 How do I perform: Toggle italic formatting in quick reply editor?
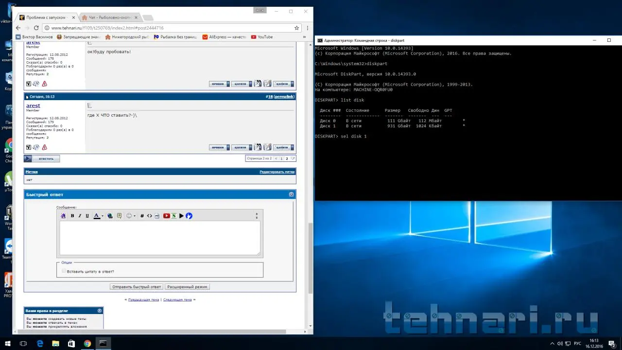point(80,216)
